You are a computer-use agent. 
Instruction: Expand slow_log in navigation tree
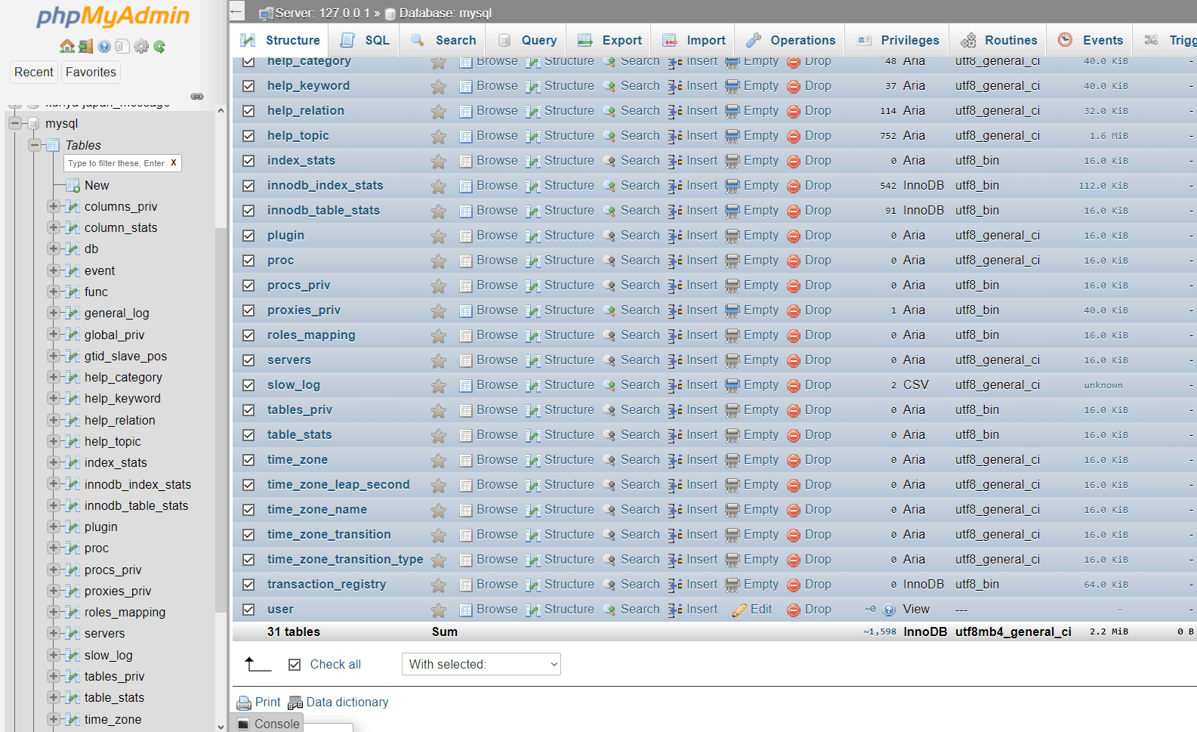pyautogui.click(x=54, y=655)
